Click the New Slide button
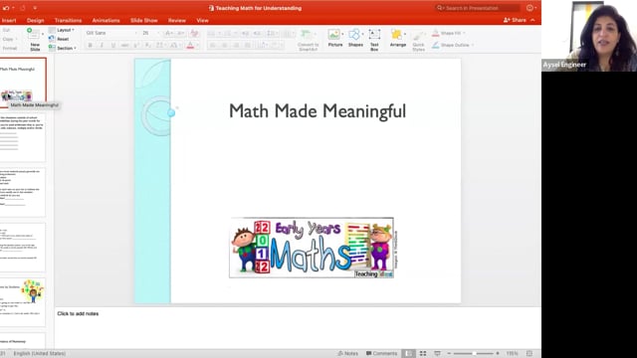The image size is (637, 358). (35, 40)
